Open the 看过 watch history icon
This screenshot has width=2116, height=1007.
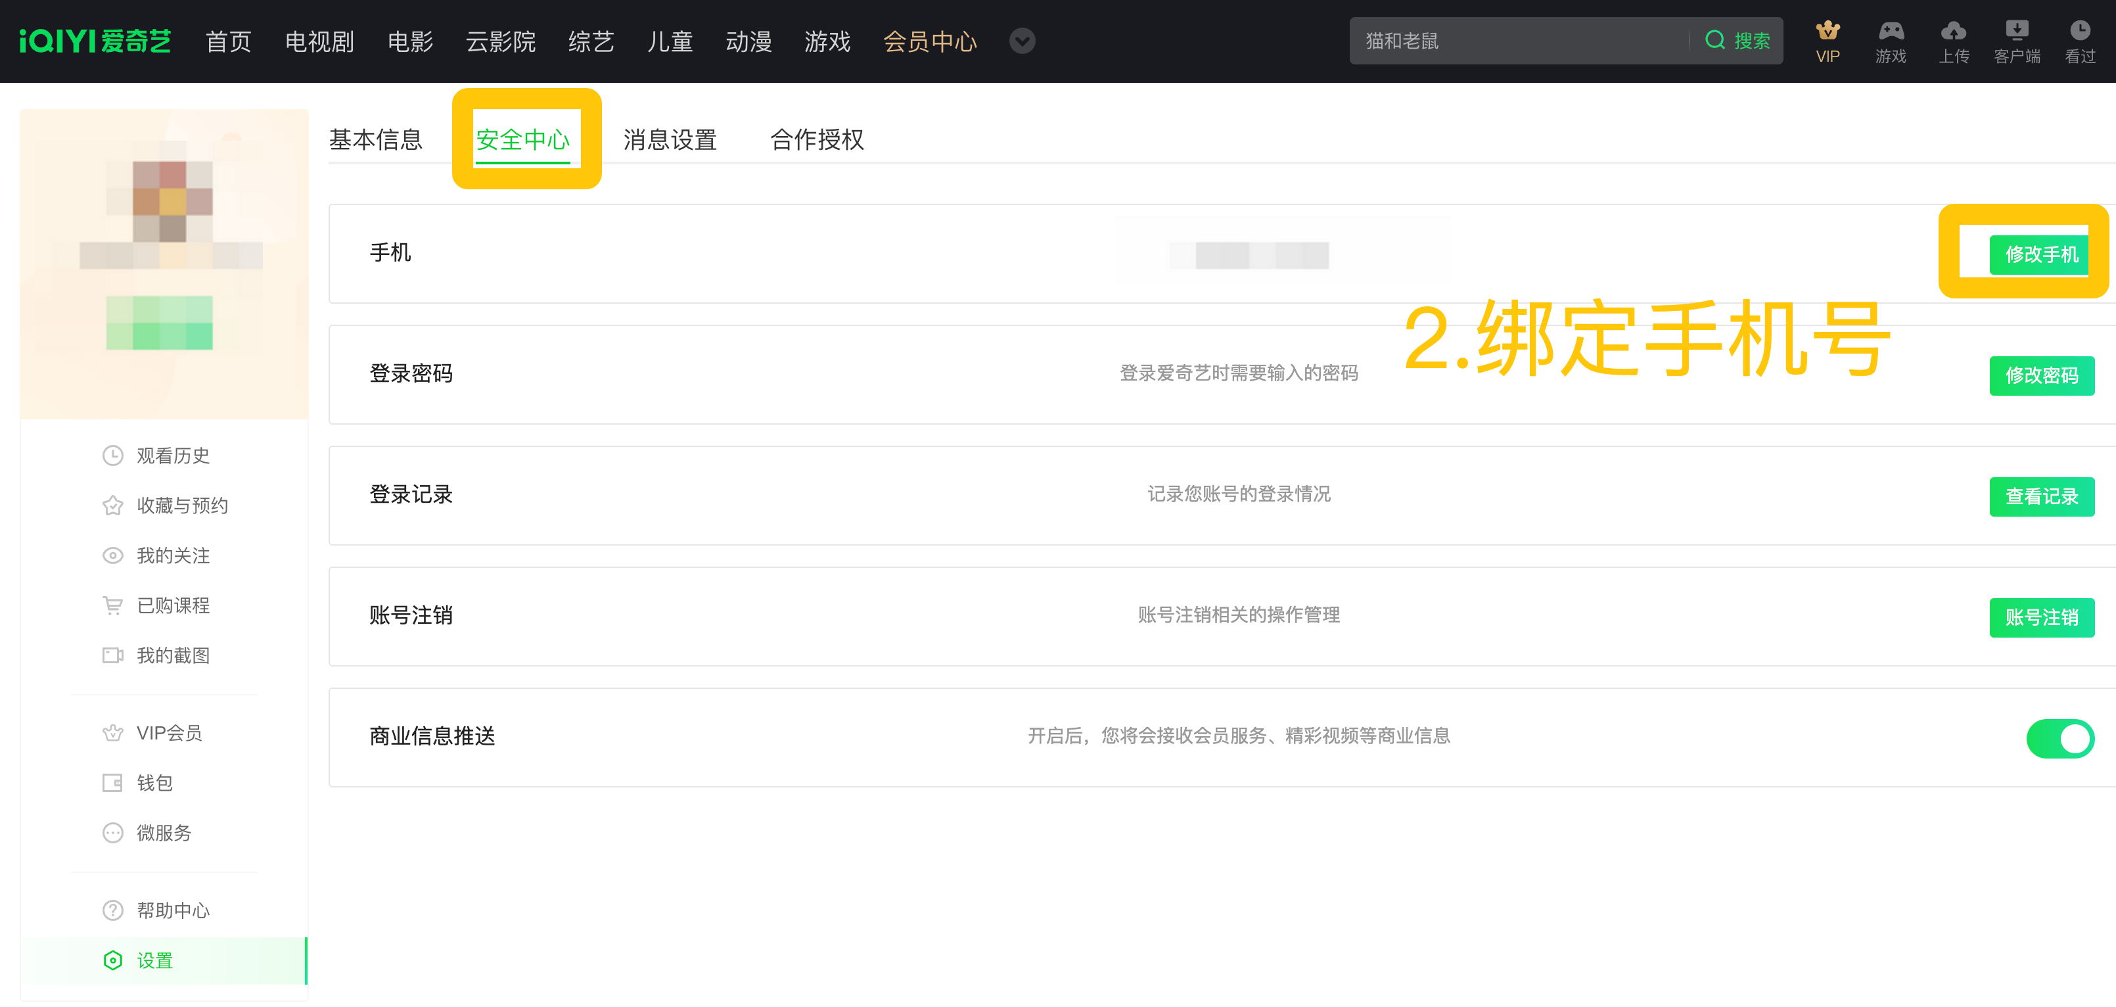point(2081,41)
